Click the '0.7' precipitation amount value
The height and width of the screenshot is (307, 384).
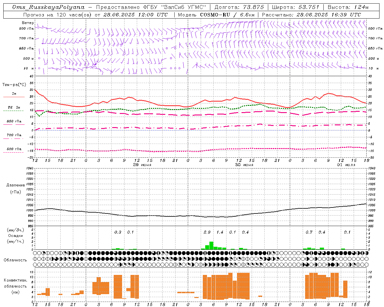tap(309, 232)
